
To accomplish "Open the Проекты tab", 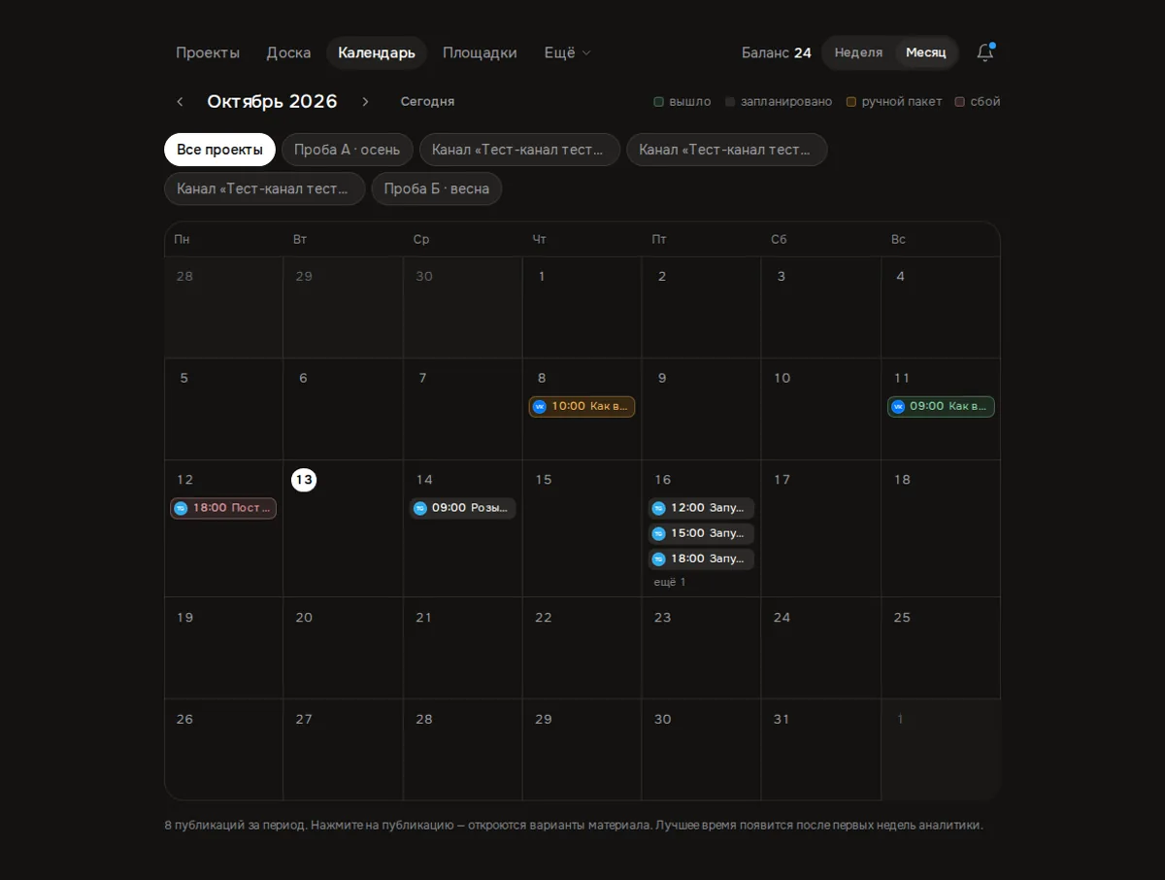I will pyautogui.click(x=208, y=52).
